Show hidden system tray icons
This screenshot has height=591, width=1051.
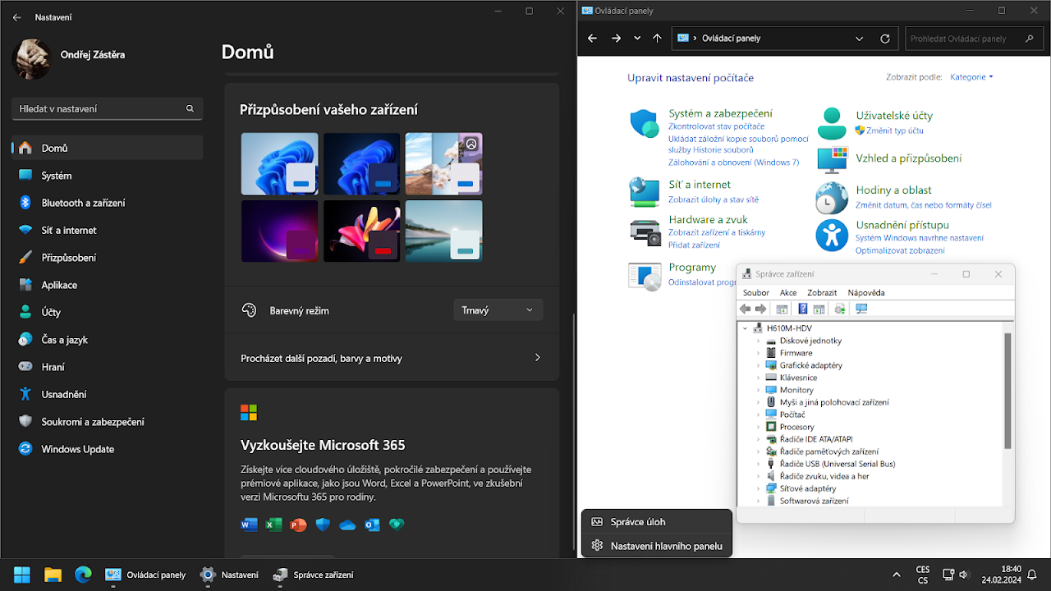coord(896,575)
